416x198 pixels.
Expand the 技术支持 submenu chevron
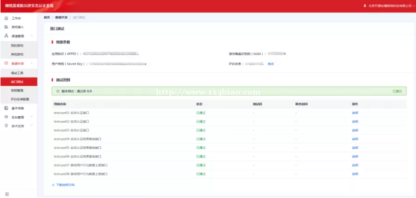(32, 126)
